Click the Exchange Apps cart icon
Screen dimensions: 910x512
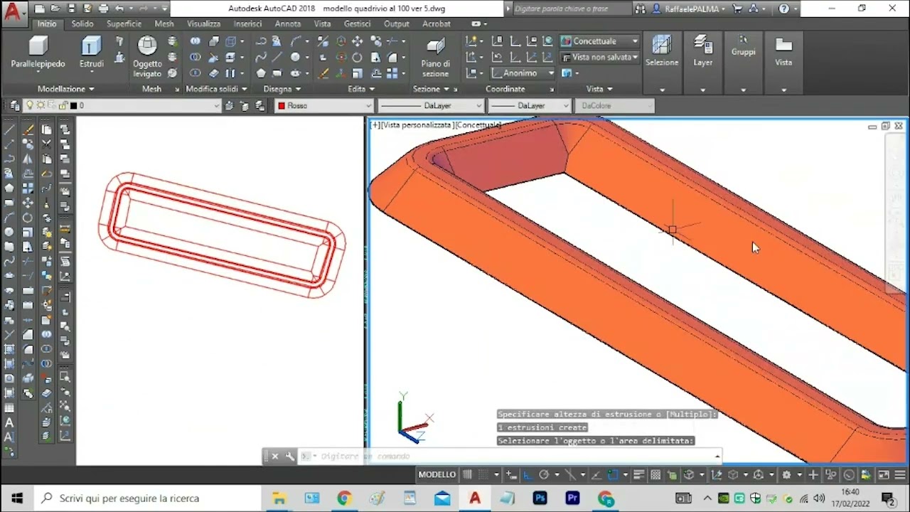pyautogui.click(x=737, y=9)
